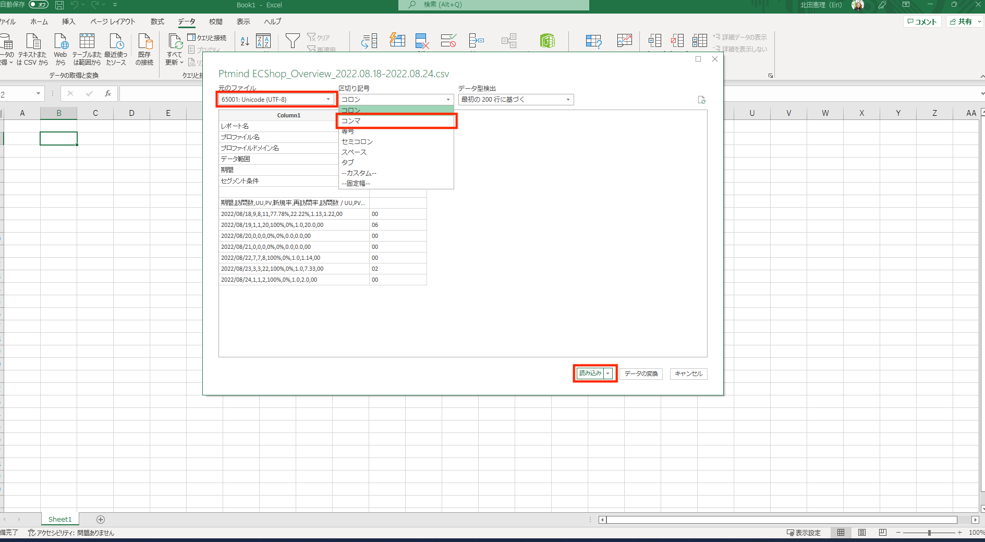Screen dimensions: 985x542
Task: Open the Outline group dialog launcher
Action: tap(770, 76)
